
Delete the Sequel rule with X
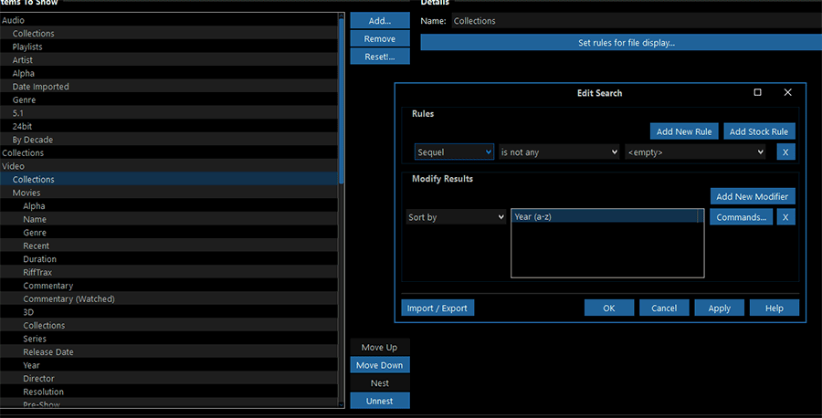coord(785,152)
